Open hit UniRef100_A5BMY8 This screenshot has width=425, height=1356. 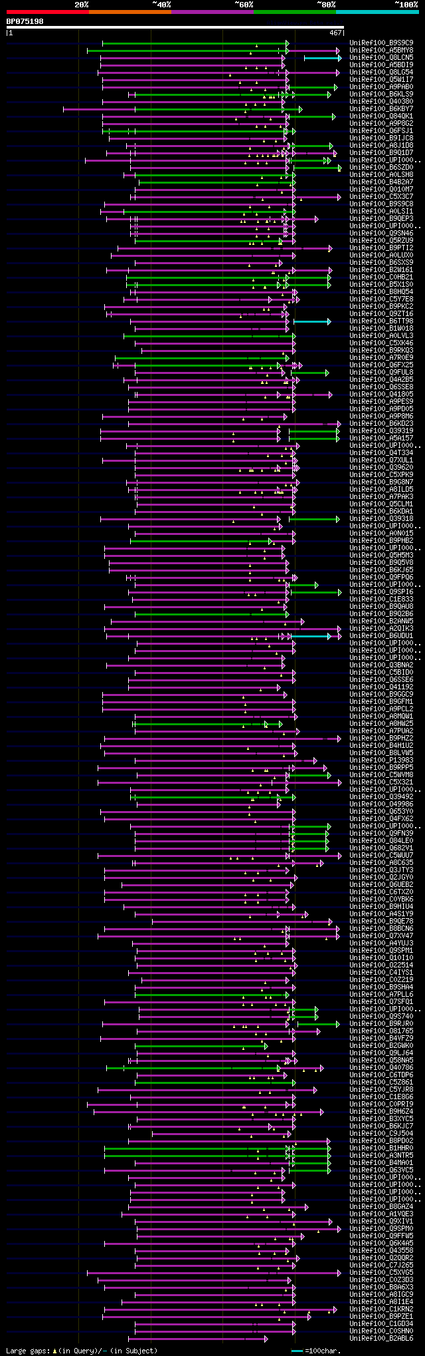point(381,50)
